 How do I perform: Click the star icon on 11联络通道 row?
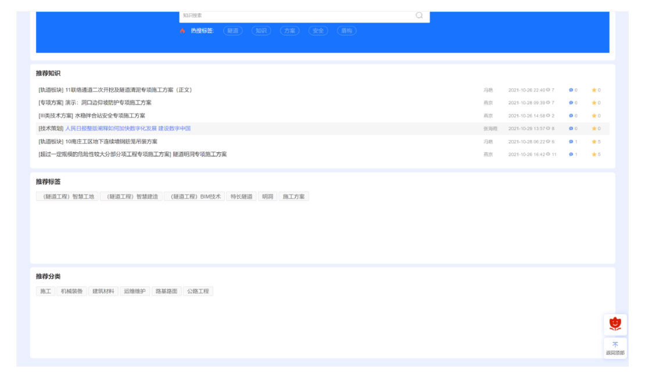[594, 90]
